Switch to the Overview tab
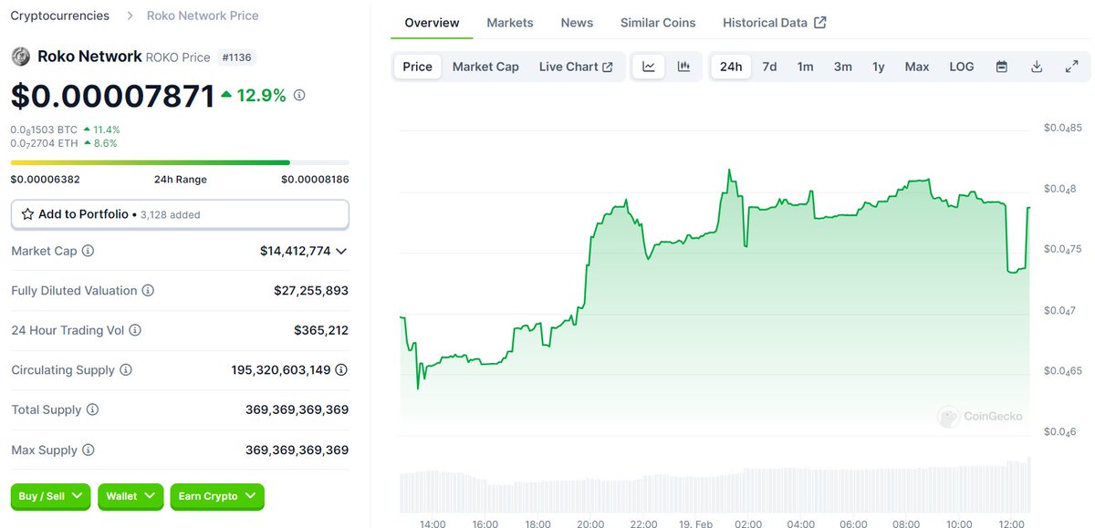 pos(432,22)
